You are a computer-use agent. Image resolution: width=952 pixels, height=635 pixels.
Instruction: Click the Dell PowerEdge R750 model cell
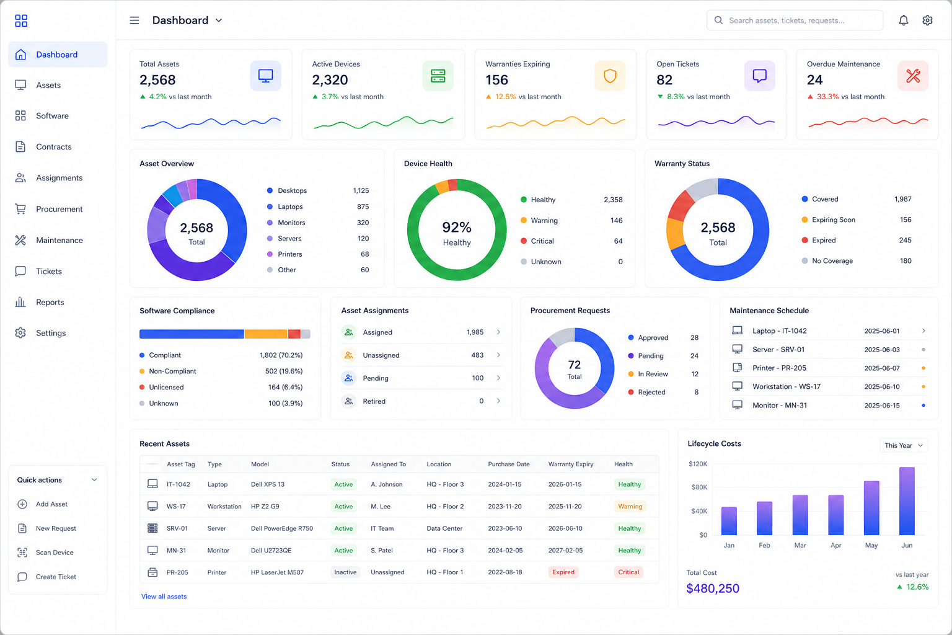[282, 528]
